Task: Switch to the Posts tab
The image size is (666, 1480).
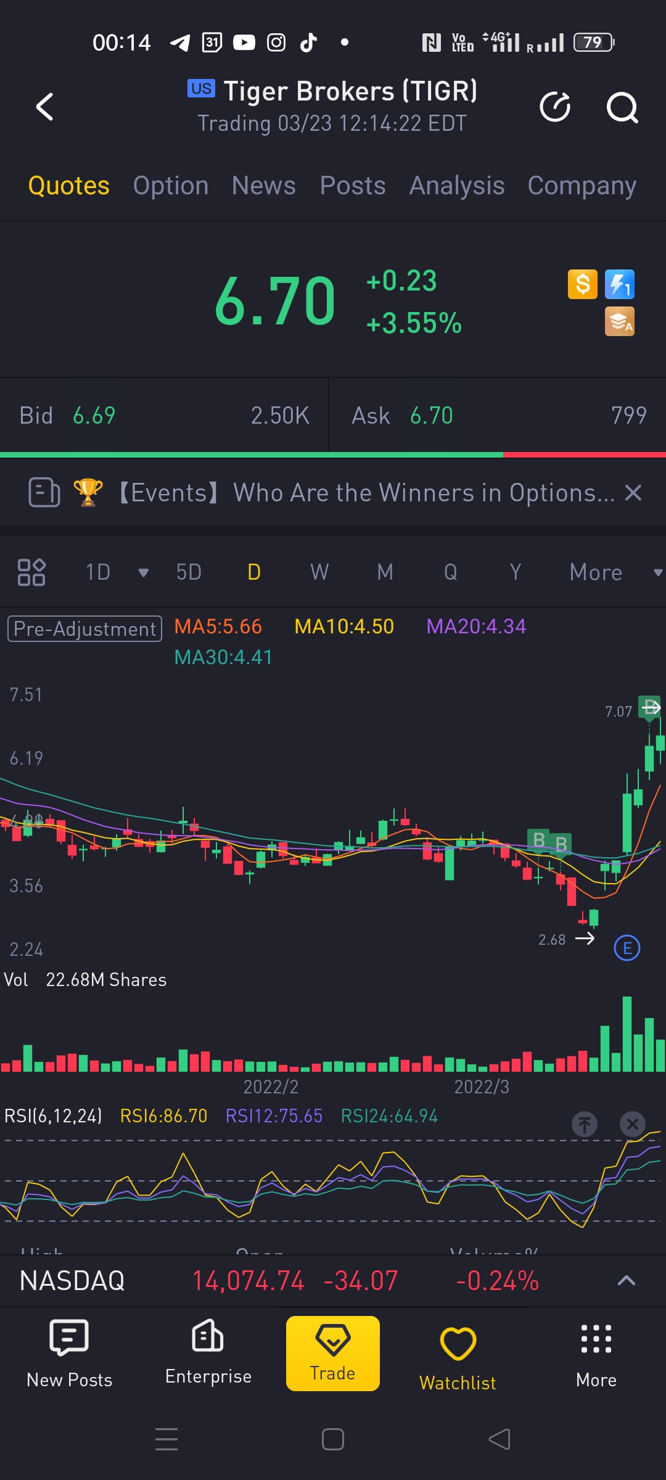Action: 353,186
